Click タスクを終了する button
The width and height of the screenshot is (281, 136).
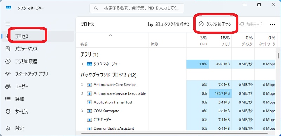pos(215,24)
